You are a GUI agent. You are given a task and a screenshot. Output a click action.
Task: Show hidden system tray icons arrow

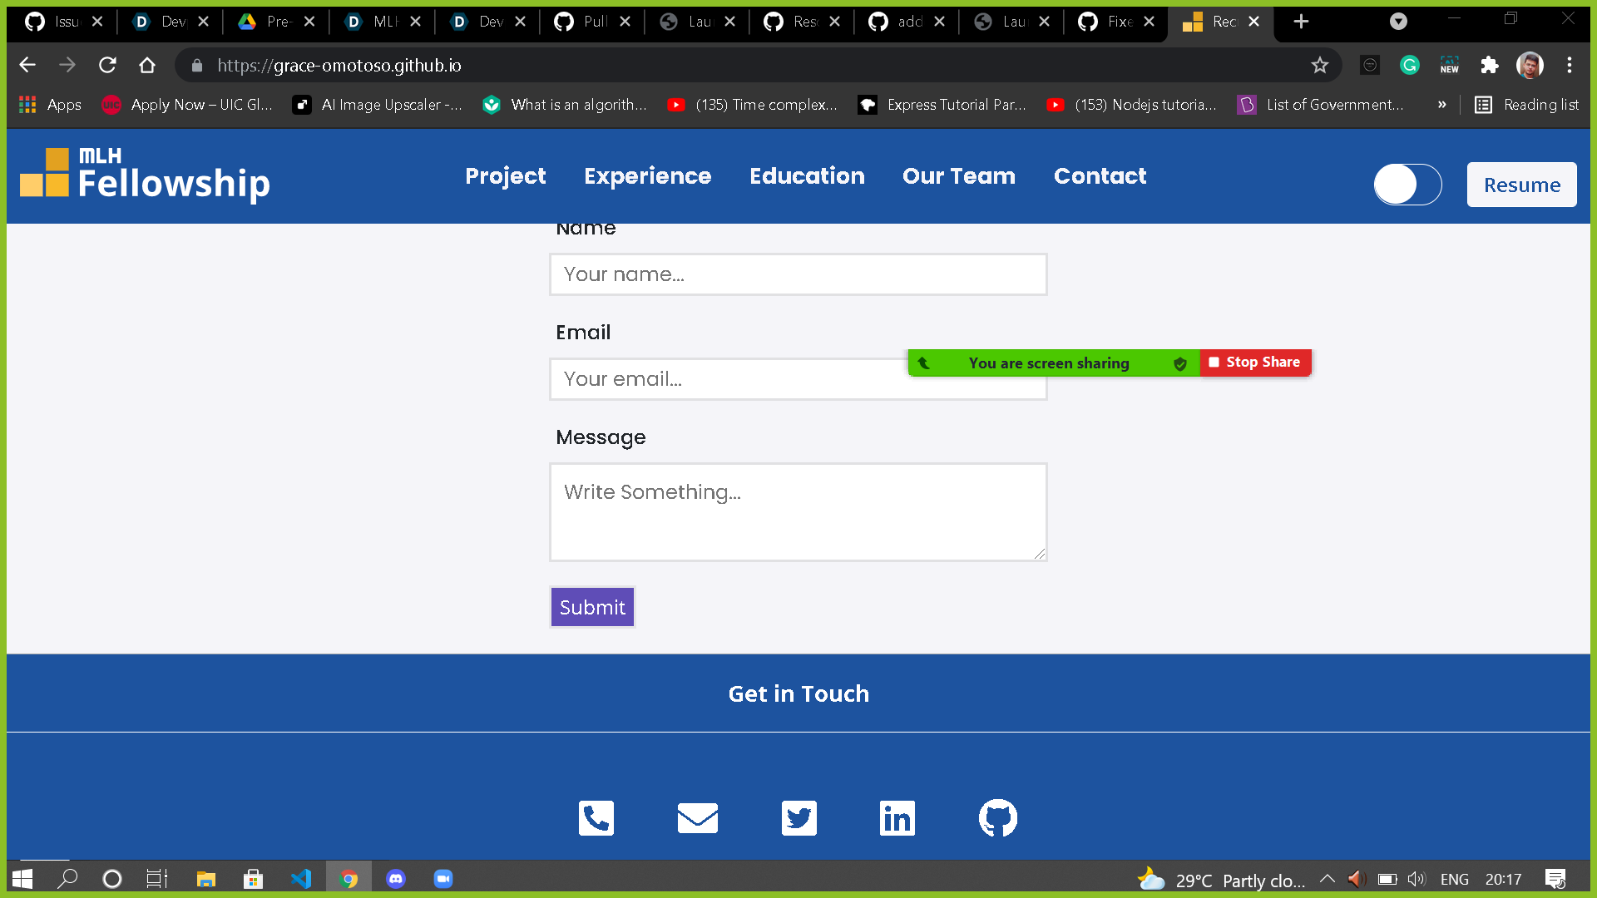(x=1327, y=879)
